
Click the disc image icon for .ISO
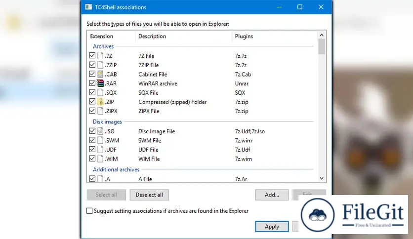pyautogui.click(x=100, y=131)
